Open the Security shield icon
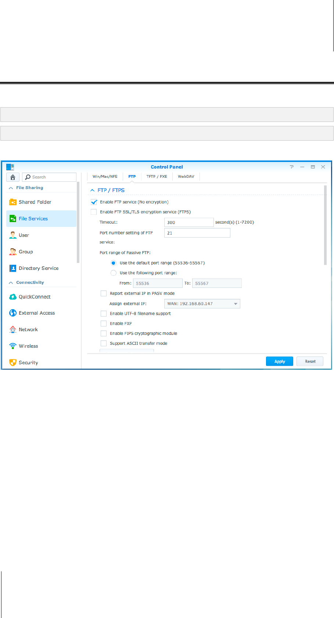Screen dimensions: 334x618 click(x=13, y=362)
